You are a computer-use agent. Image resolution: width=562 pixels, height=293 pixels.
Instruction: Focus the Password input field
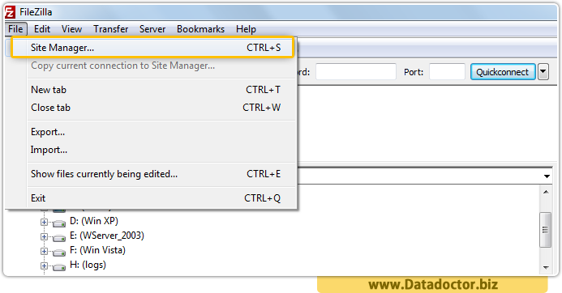[355, 72]
